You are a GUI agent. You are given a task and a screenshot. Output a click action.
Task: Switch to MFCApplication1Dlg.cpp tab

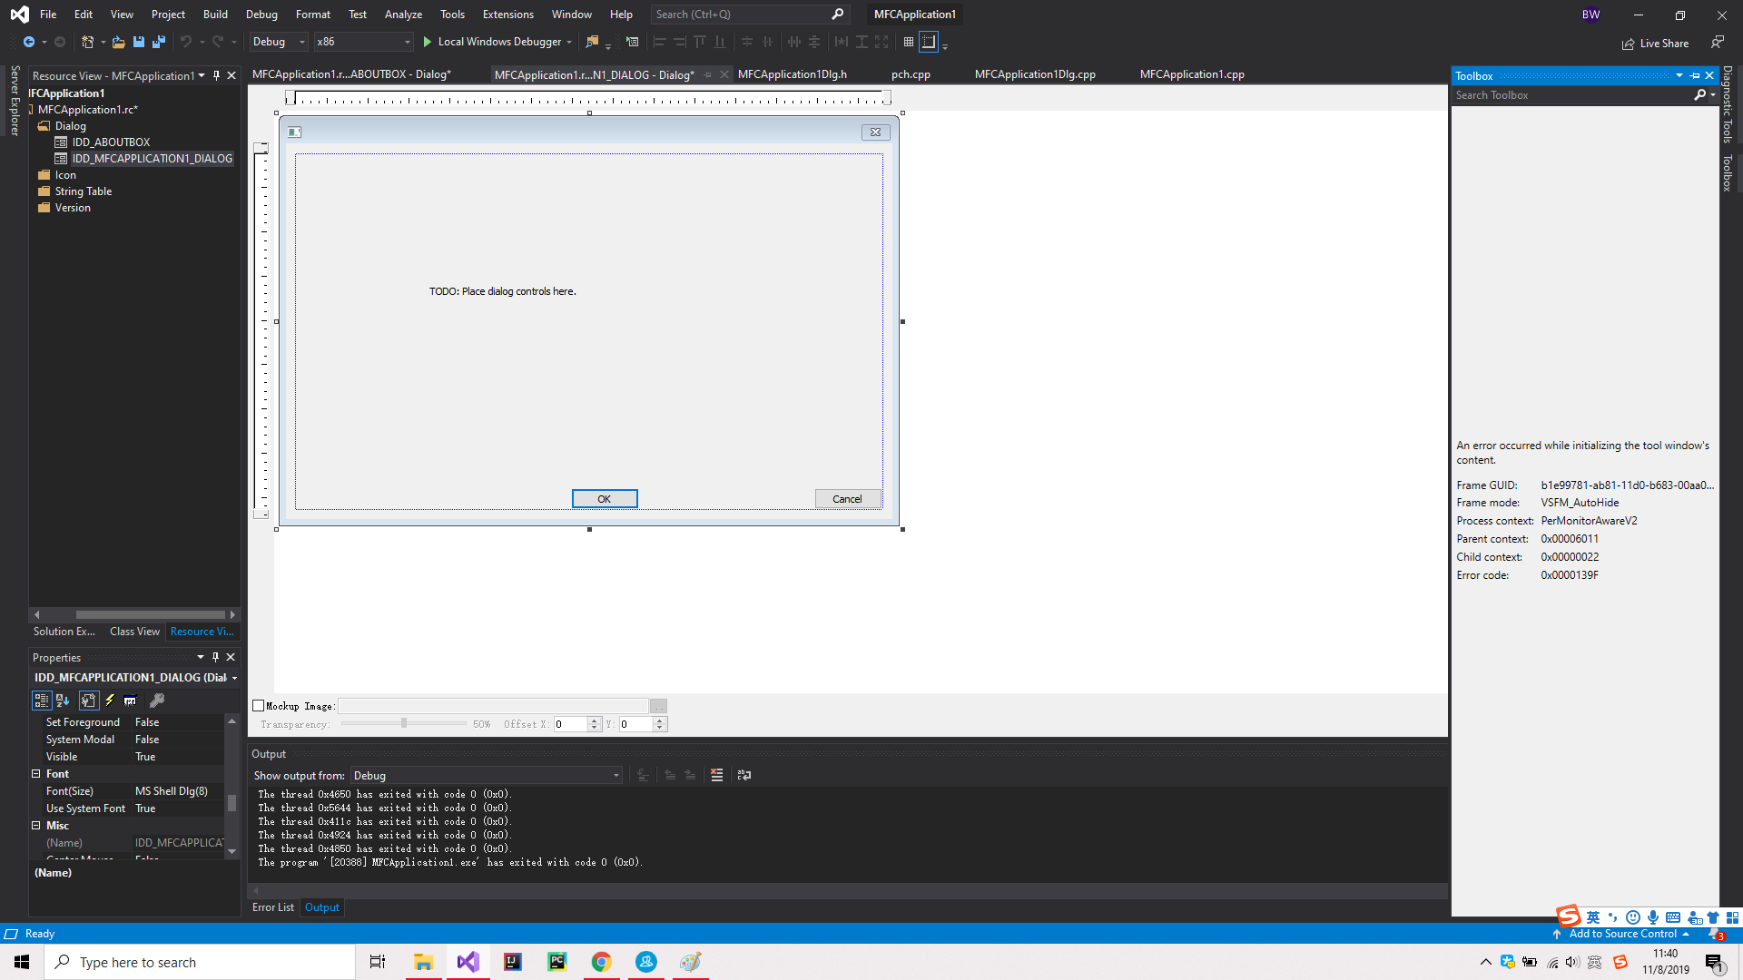tap(1035, 74)
